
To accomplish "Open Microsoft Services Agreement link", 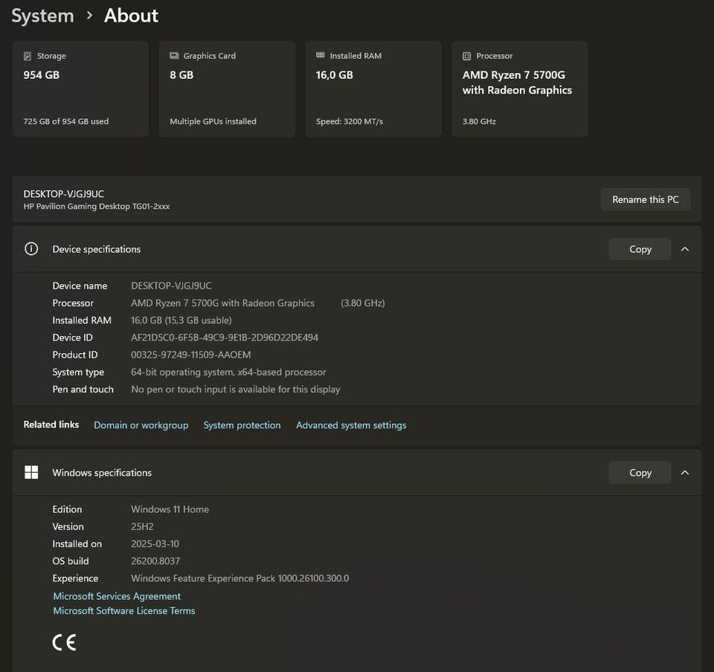I will click(117, 596).
